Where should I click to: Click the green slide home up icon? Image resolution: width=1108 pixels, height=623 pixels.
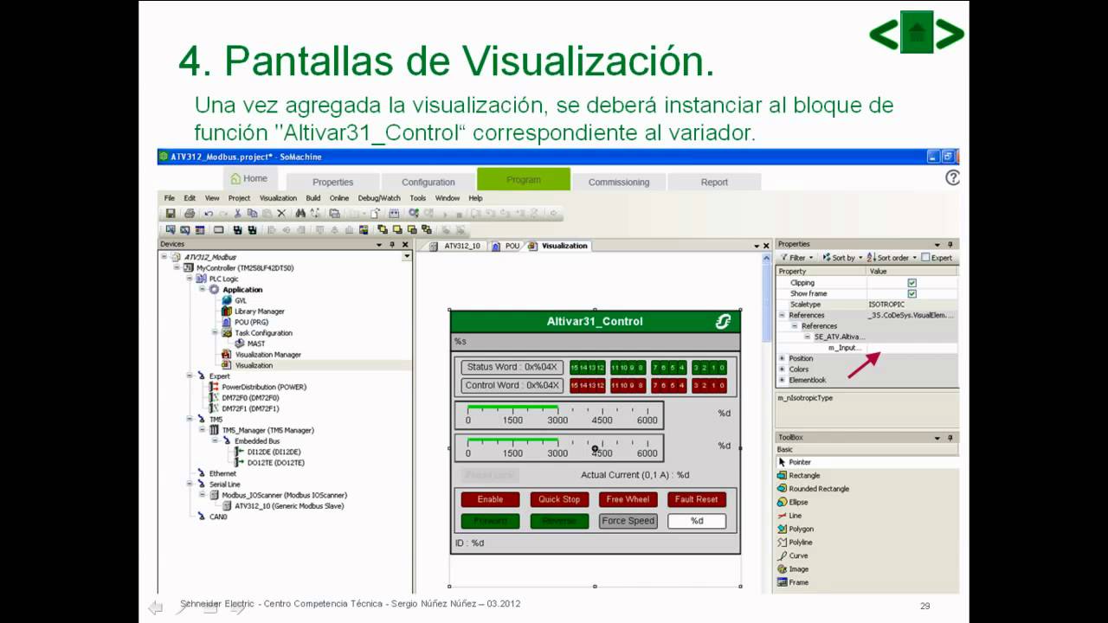917,32
